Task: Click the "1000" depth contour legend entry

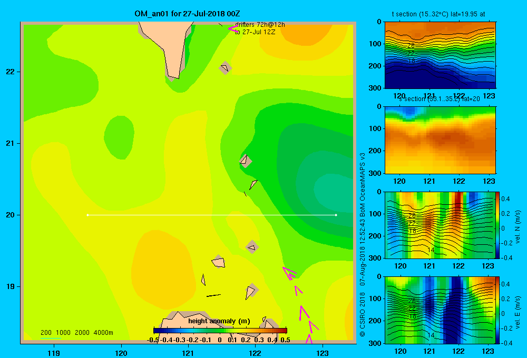Action: click(x=63, y=333)
